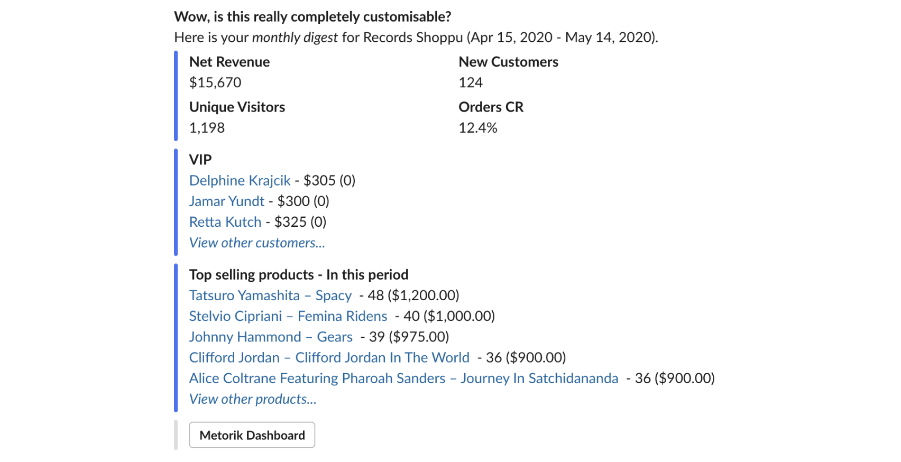Click the $15,670 net revenue value
Screen dimensions: 901x462
pos(215,83)
